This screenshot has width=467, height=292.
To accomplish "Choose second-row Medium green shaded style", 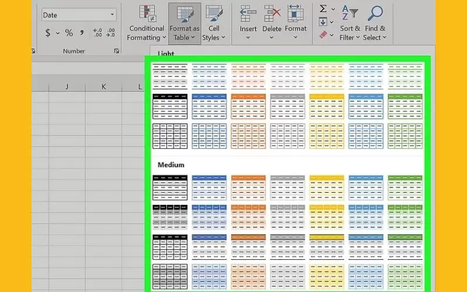I will click(405, 217).
